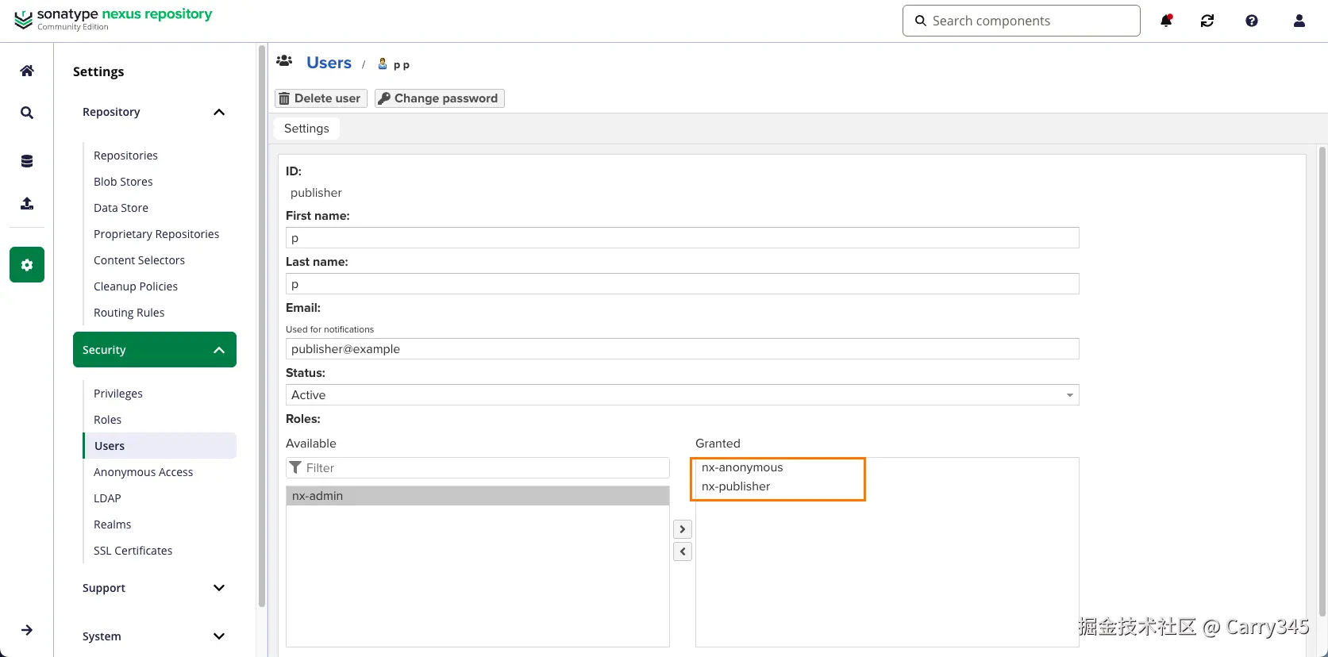Open Anonymous Access in Security menu
The height and width of the screenshot is (657, 1328).
coord(144,472)
